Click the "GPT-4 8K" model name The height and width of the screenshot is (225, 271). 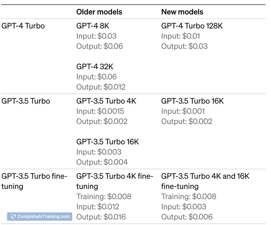93,26
